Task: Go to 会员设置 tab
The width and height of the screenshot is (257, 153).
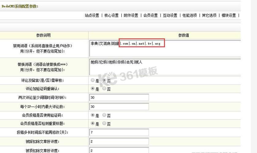Action: pyautogui.click(x=151, y=16)
